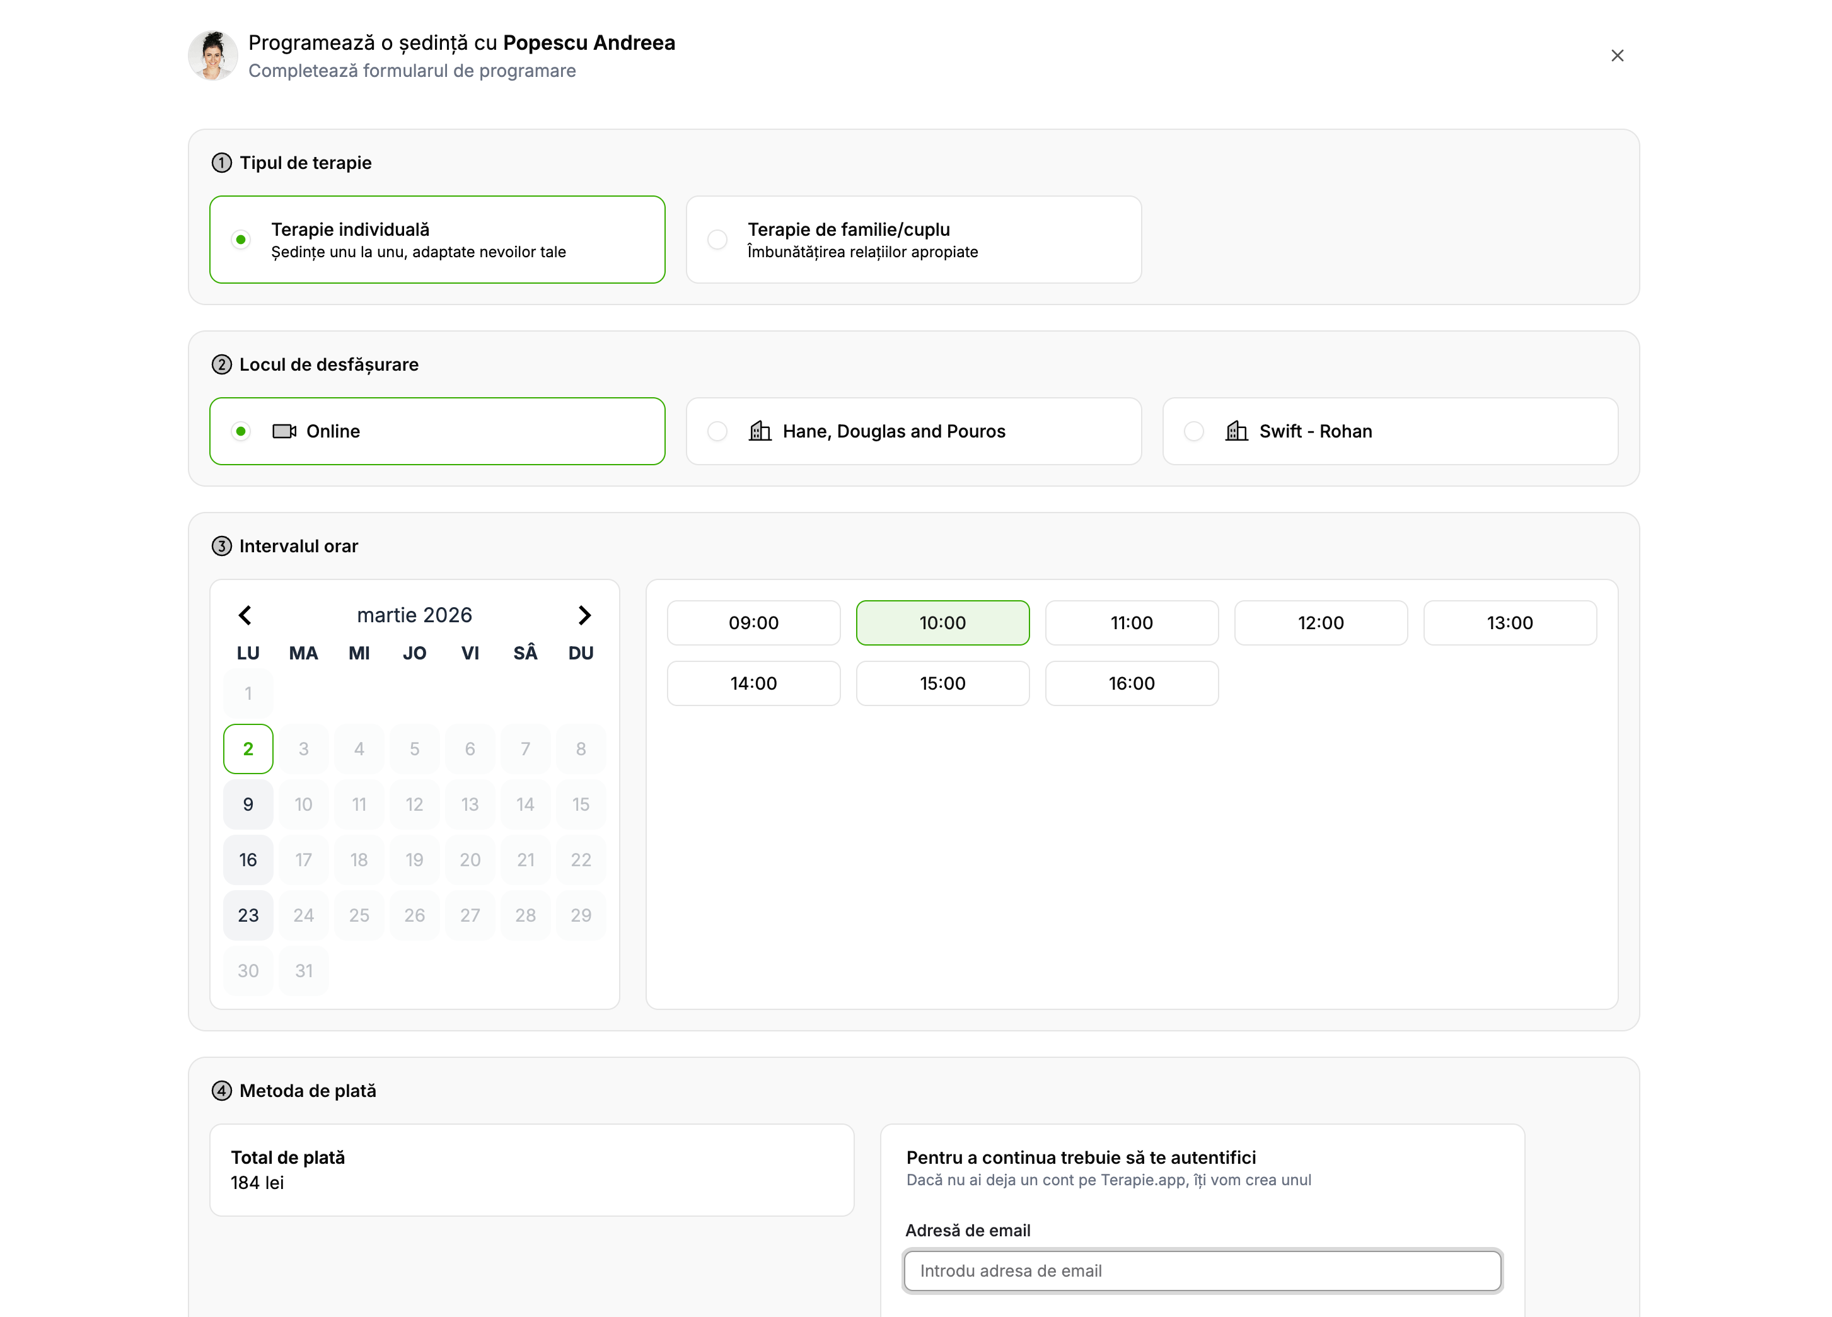Click building icon next to Hane, Douglas and Pouros

[759, 431]
